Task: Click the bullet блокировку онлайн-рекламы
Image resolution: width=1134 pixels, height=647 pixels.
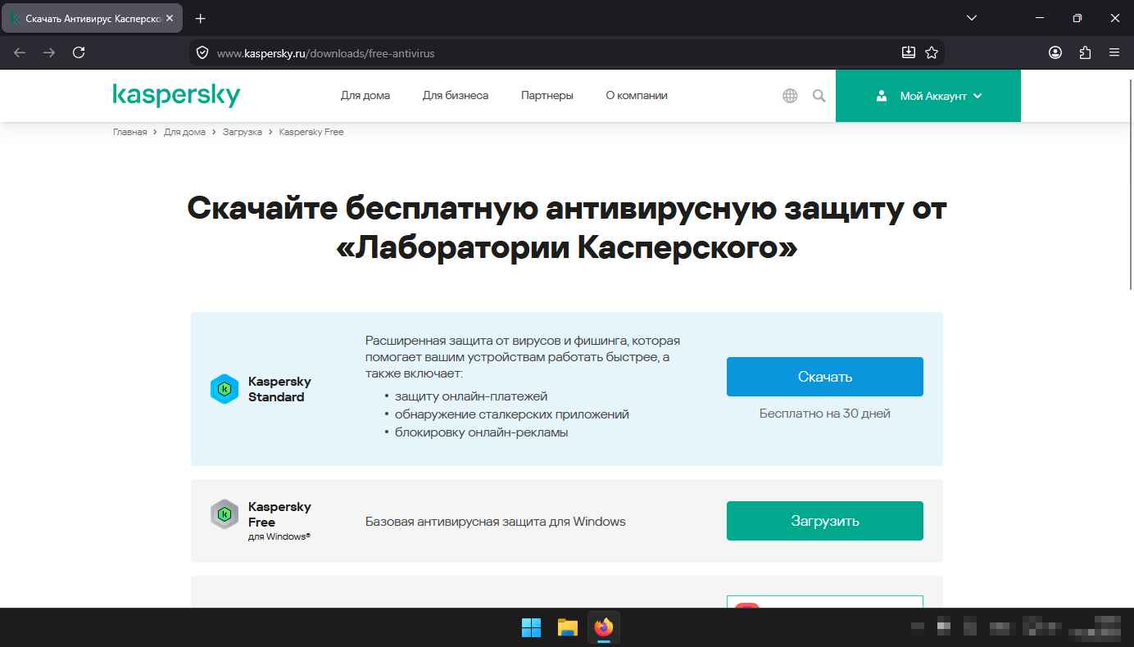Action: click(x=482, y=432)
